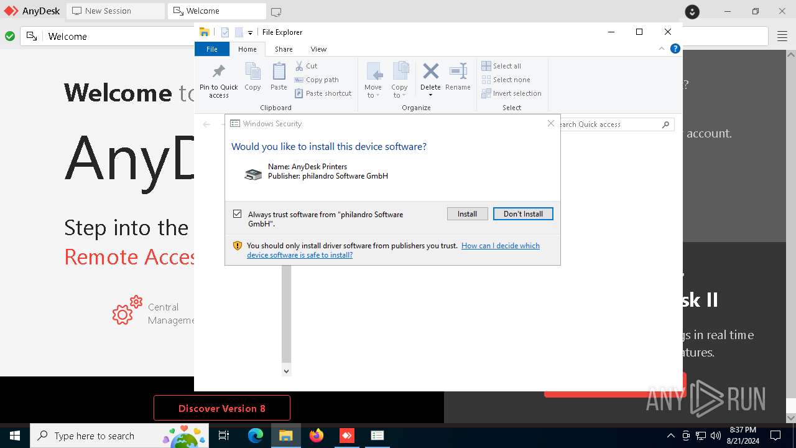796x448 pixels.
Task: Click AnyDesk taskbar icon
Action: coord(347,436)
